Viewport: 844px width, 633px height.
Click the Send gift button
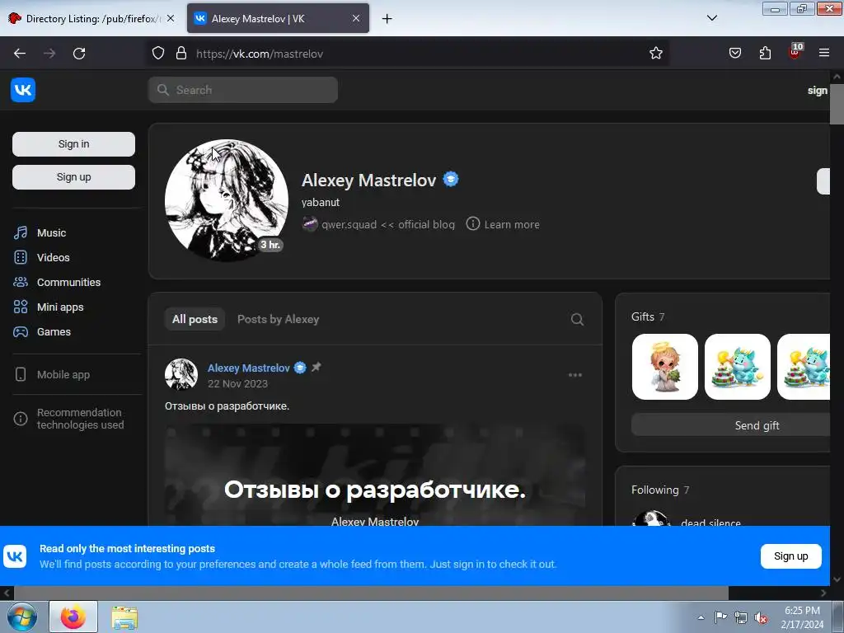click(731, 425)
